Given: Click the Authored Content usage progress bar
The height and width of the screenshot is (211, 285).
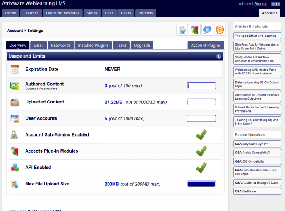Looking at the screenshot, I should 201,86.
